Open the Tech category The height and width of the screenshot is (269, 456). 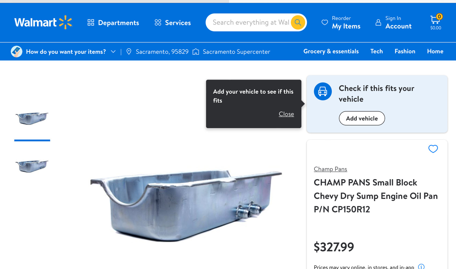pyautogui.click(x=376, y=51)
